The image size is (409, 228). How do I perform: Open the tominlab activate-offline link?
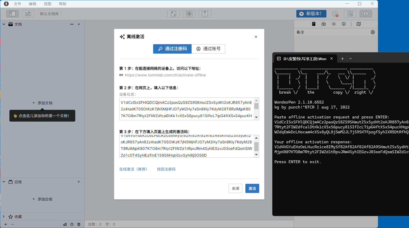point(165,75)
